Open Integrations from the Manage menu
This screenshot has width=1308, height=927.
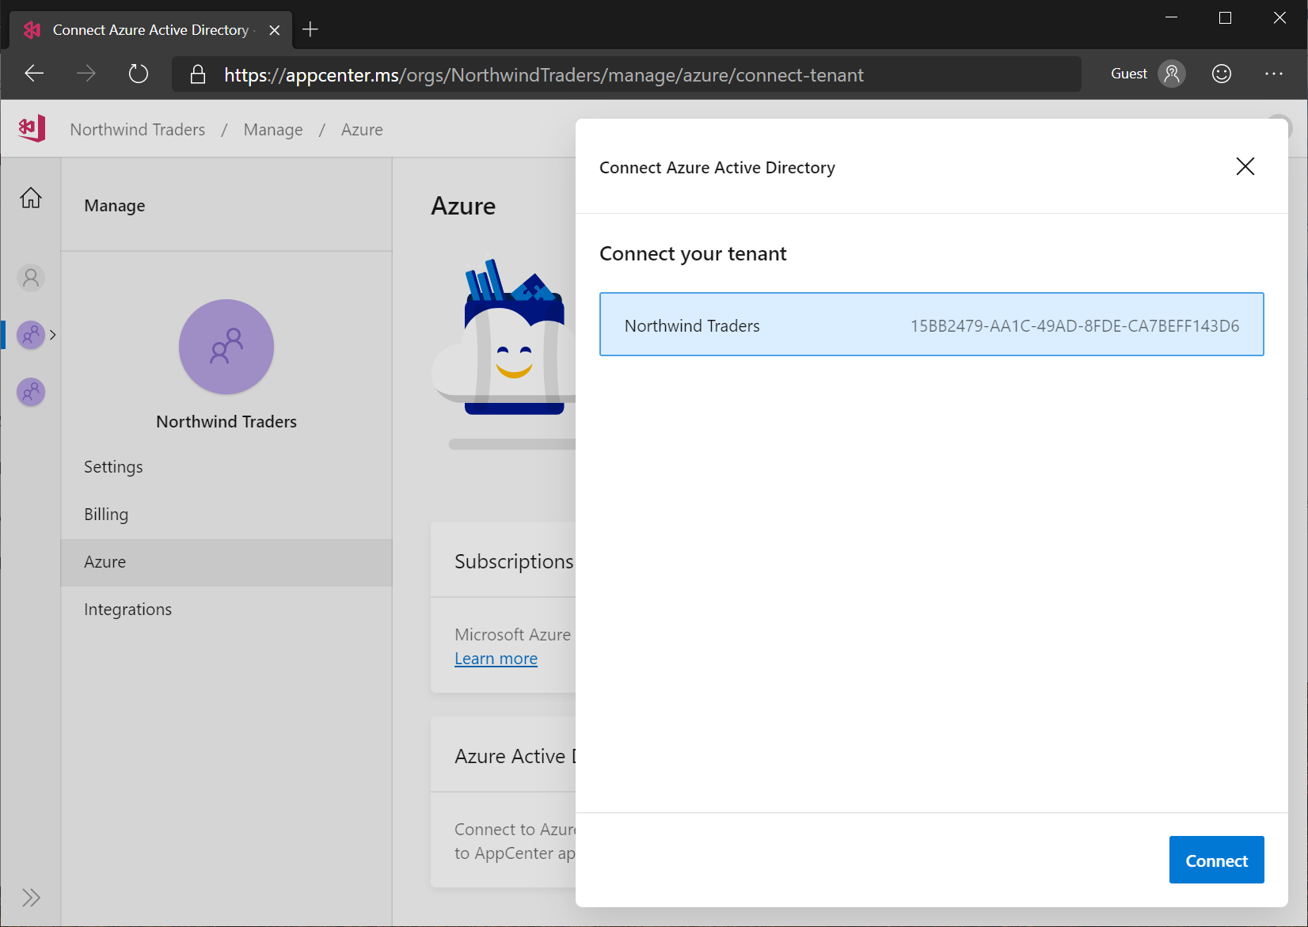(x=127, y=609)
